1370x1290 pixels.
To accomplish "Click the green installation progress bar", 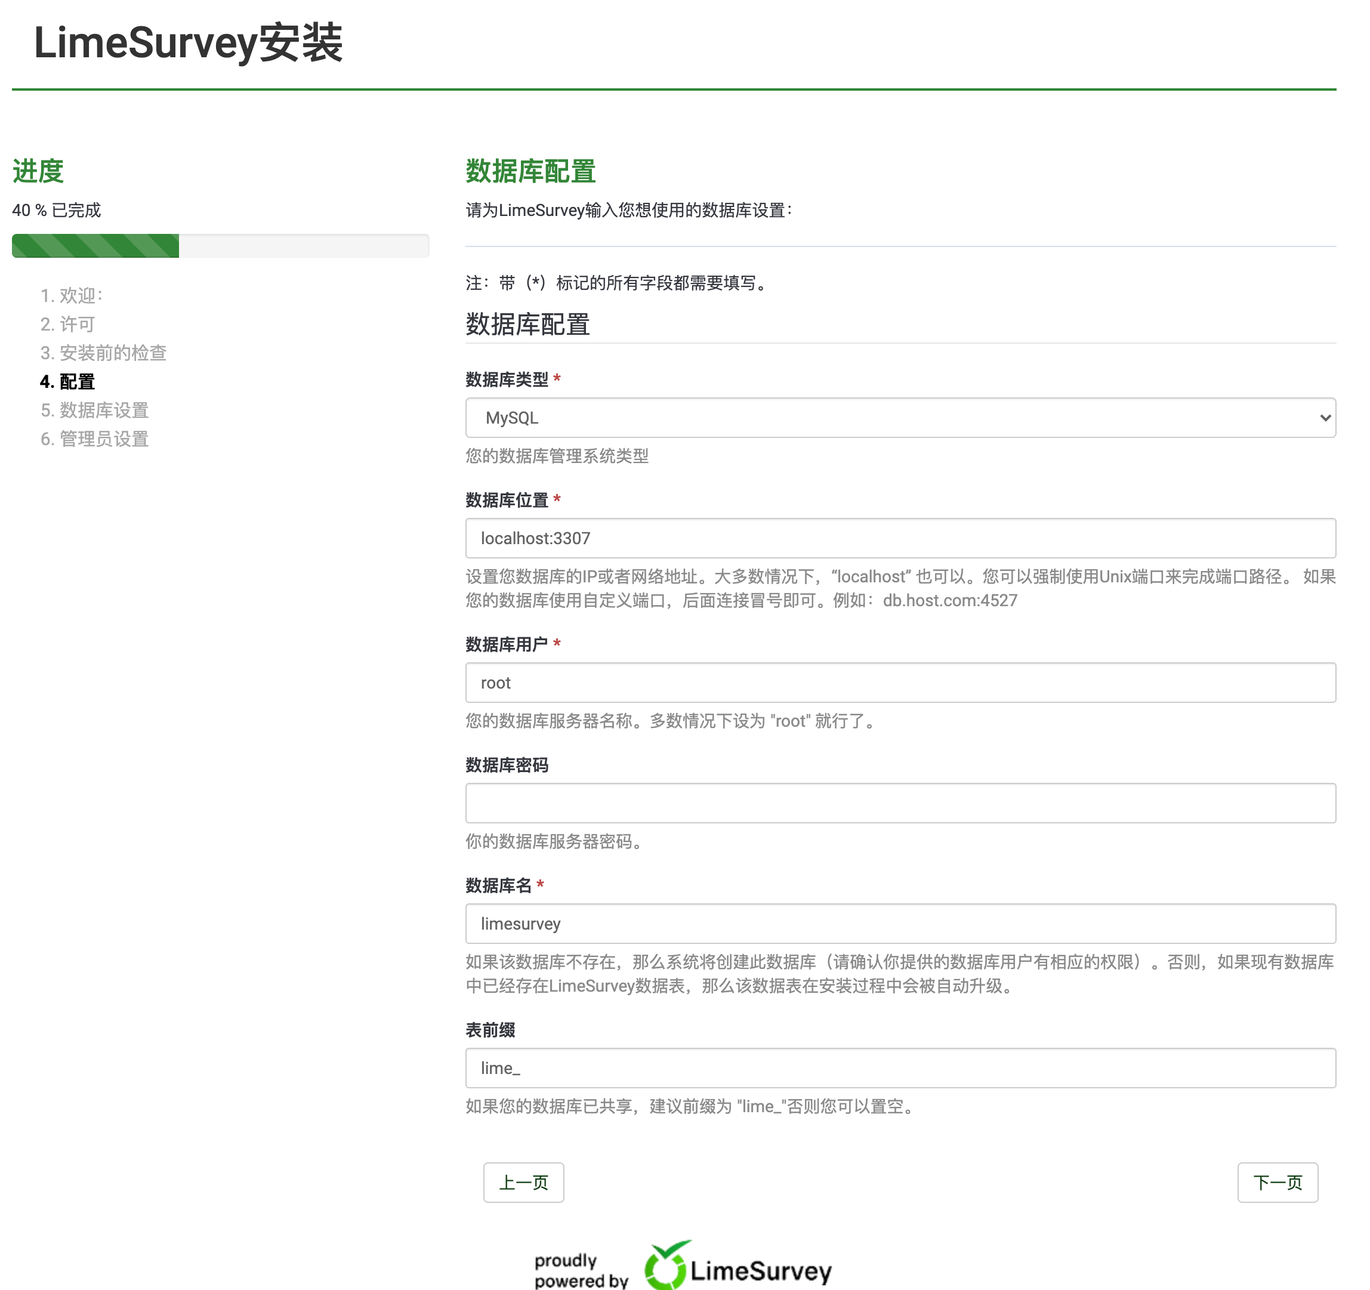I will (96, 246).
